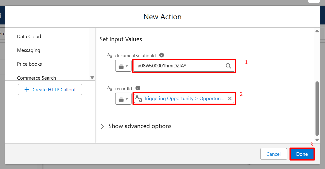Remove the Triggering Opportunity pill with X
Image resolution: width=325 pixels, height=169 pixels.
click(x=230, y=98)
